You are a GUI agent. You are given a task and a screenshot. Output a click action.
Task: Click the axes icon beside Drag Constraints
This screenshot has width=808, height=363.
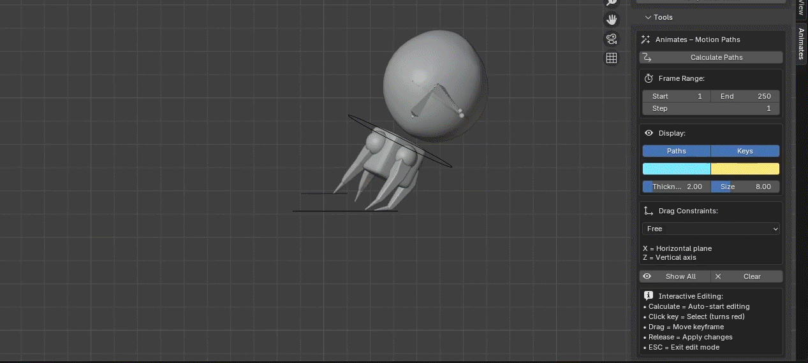coord(649,211)
